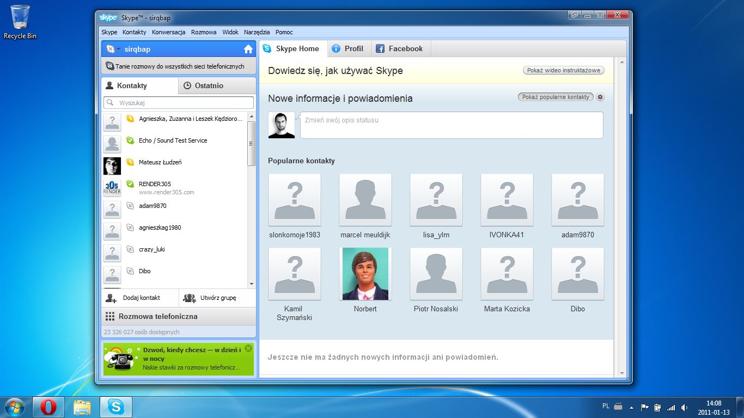Open the Narzędzia menu
The width and height of the screenshot is (744, 418).
257,32
